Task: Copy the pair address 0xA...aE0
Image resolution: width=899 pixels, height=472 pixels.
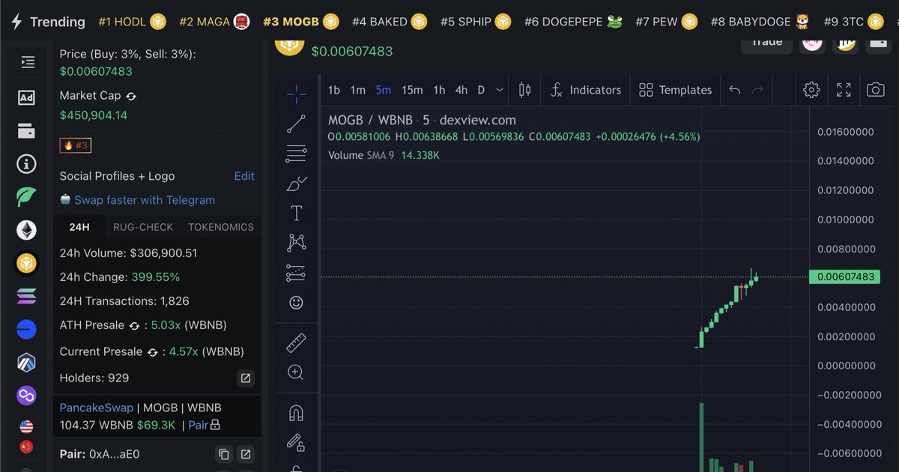Action: point(223,454)
